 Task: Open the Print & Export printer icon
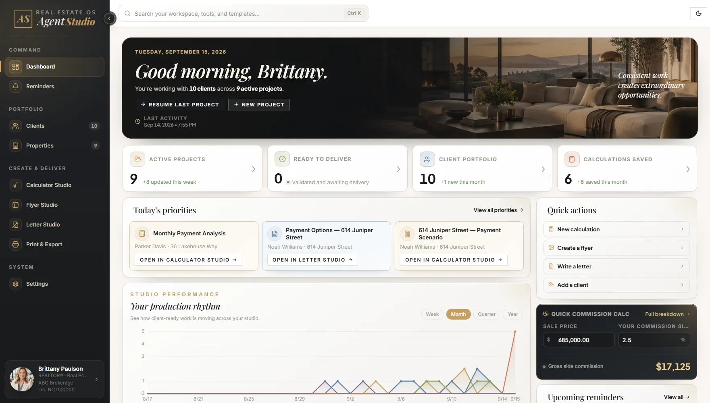15,244
